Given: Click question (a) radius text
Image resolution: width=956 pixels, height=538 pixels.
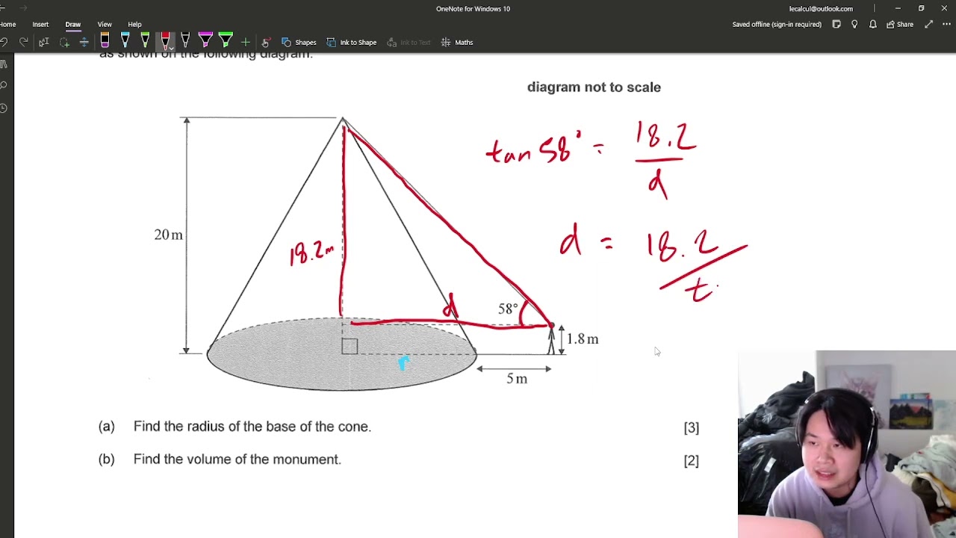Looking at the screenshot, I should coord(252,427).
